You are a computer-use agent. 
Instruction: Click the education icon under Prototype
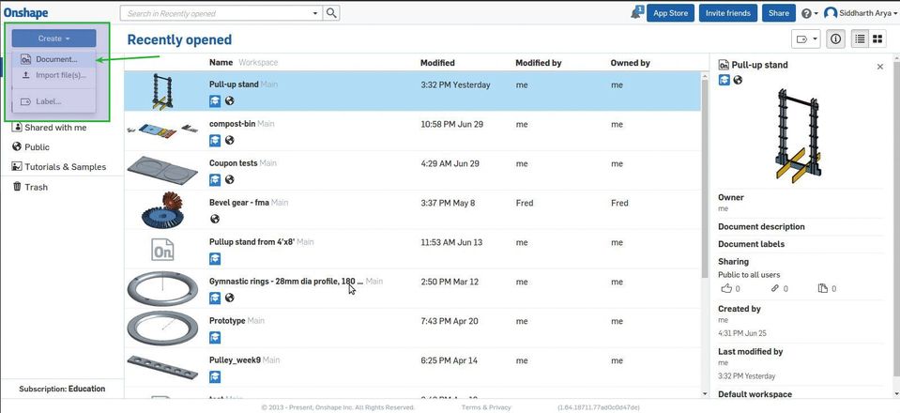[x=215, y=337]
